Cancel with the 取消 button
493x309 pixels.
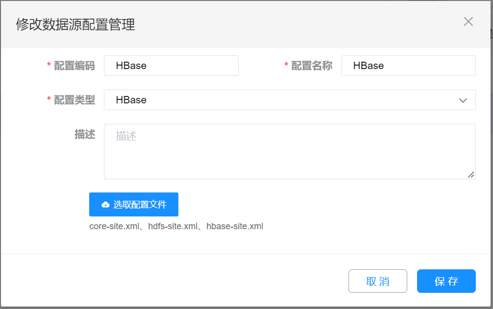(x=377, y=281)
